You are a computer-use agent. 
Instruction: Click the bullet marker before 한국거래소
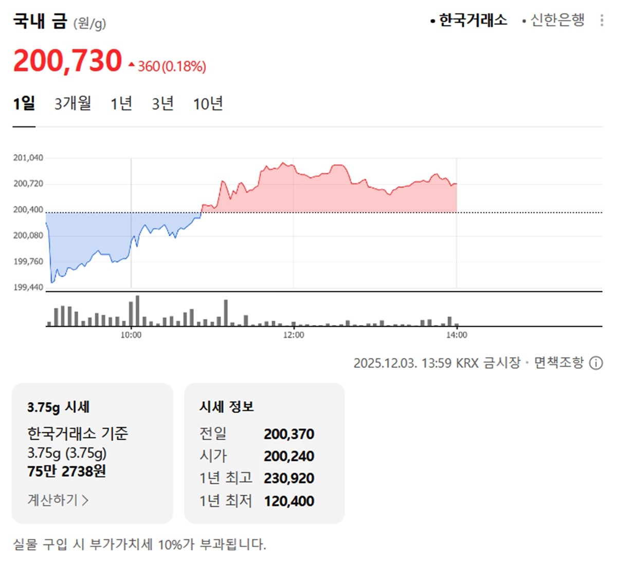(x=432, y=20)
